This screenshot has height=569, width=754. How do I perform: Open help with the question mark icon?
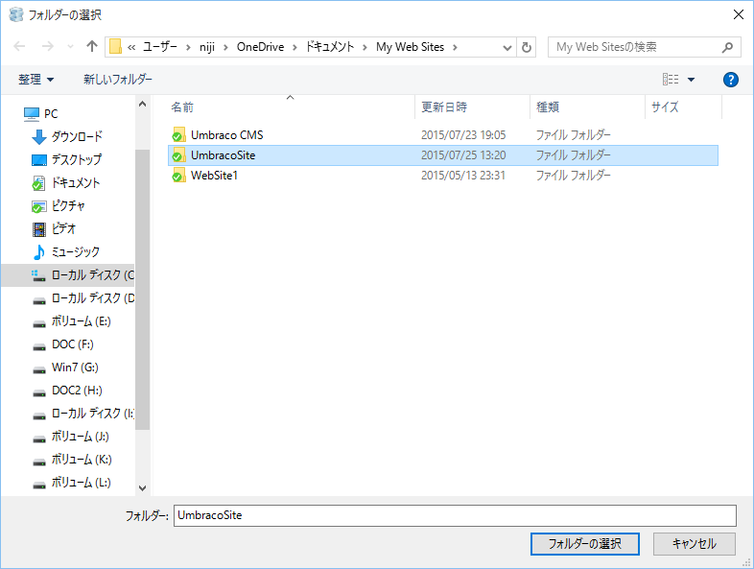[730, 80]
